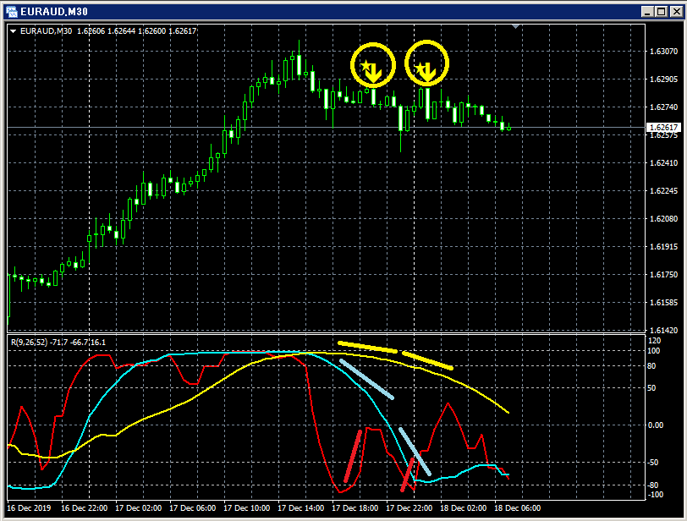Image resolution: width=687 pixels, height=521 pixels.
Task: Minimize the EURAUD,M30 chart window
Action: click(647, 12)
